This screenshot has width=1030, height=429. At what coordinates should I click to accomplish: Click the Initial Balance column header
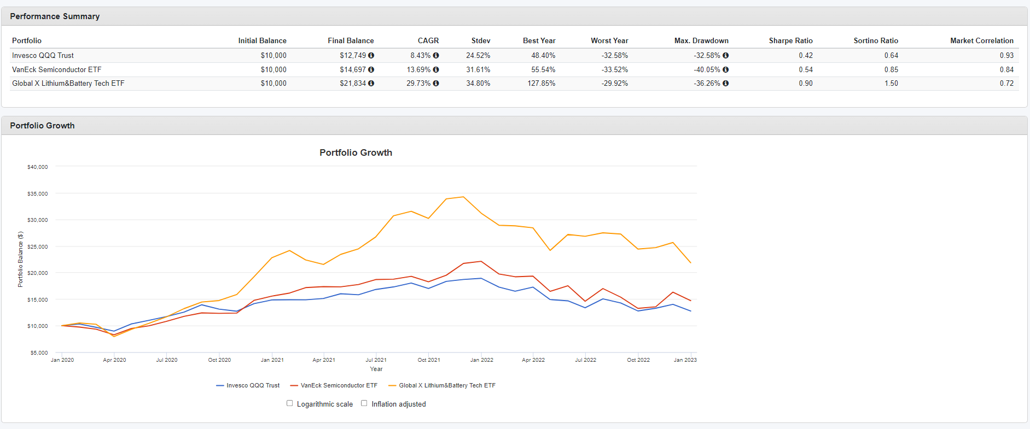(x=263, y=41)
